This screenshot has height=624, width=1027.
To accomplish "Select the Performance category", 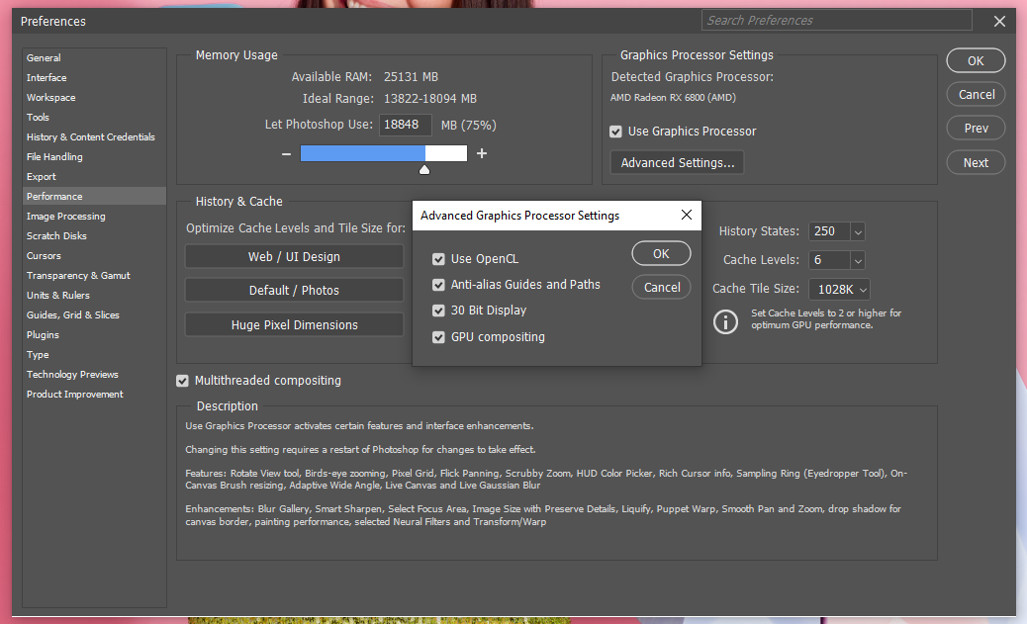I will pos(94,196).
